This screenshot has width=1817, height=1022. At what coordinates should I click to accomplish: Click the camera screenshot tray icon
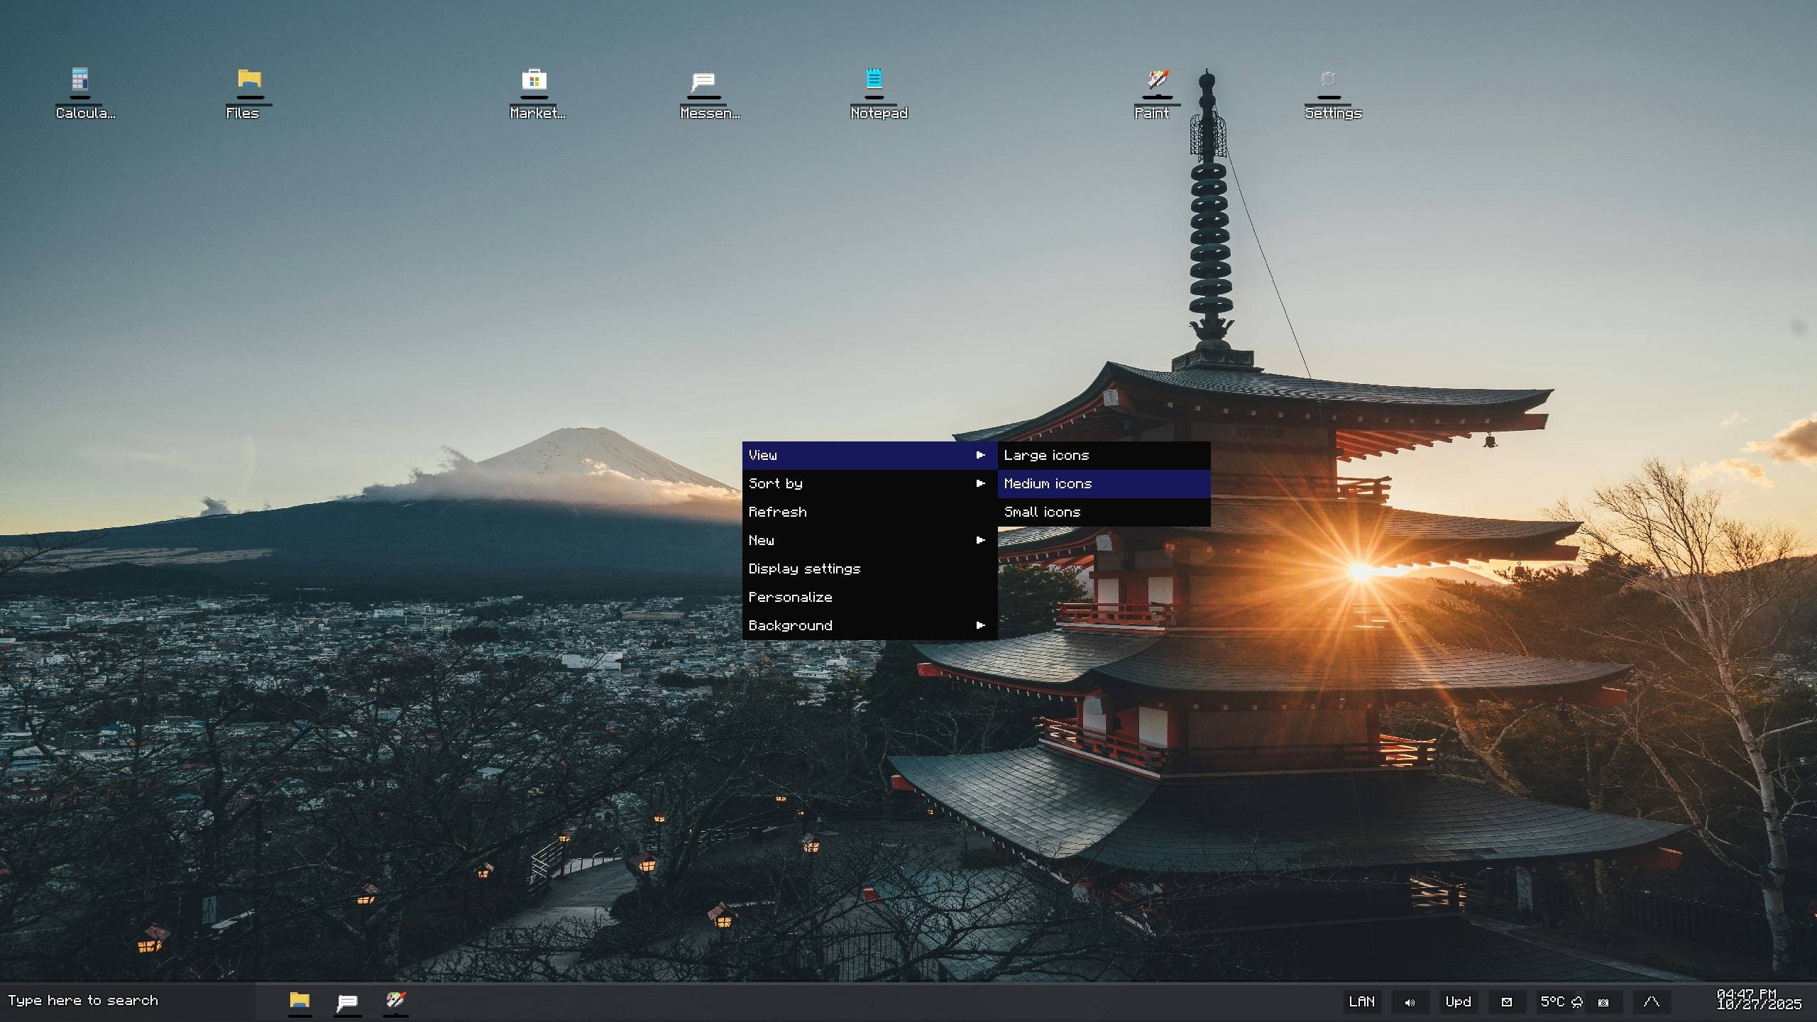[x=1603, y=1002]
